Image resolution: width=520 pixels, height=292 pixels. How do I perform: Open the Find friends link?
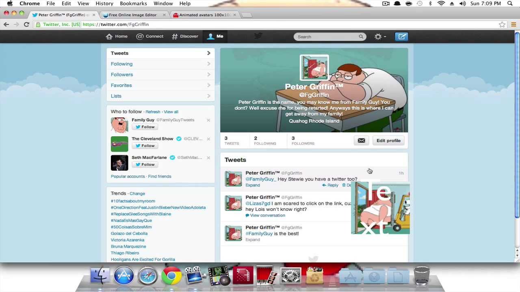click(160, 176)
